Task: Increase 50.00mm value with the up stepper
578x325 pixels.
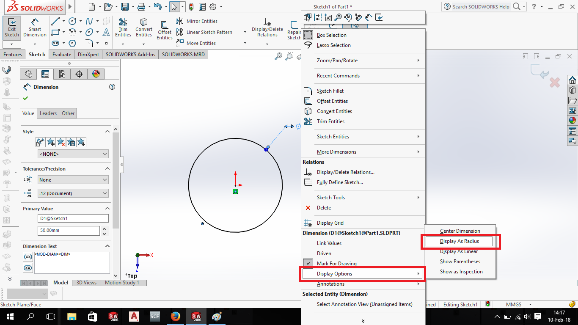Action: (x=104, y=229)
